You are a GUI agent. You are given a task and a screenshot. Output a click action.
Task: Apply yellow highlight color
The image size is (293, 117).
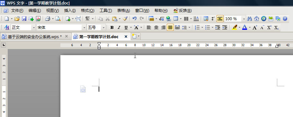(235, 28)
